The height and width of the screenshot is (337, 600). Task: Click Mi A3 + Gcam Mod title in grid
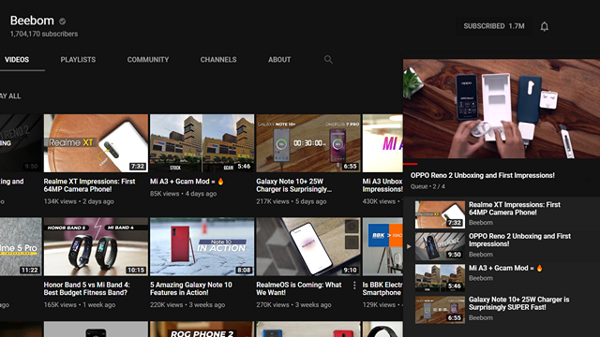(x=187, y=182)
